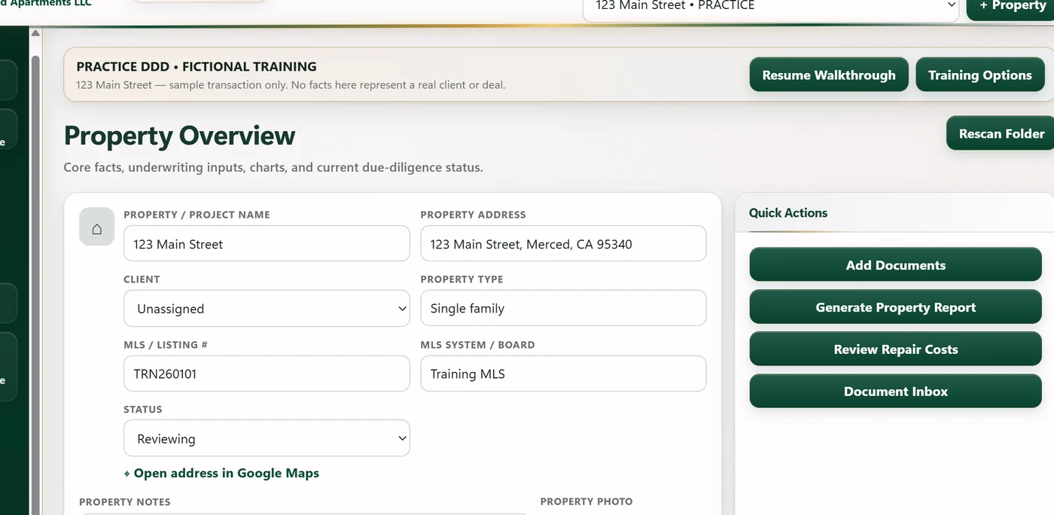
Task: Click the Property Overview heading
Action: [179, 136]
